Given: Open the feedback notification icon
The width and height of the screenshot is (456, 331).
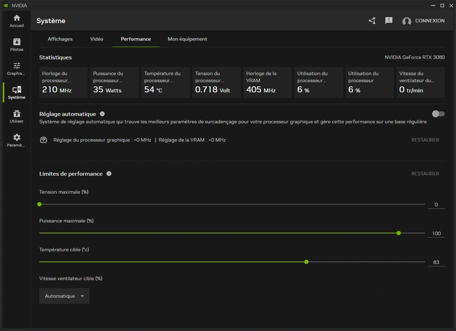Looking at the screenshot, I should pos(389,21).
